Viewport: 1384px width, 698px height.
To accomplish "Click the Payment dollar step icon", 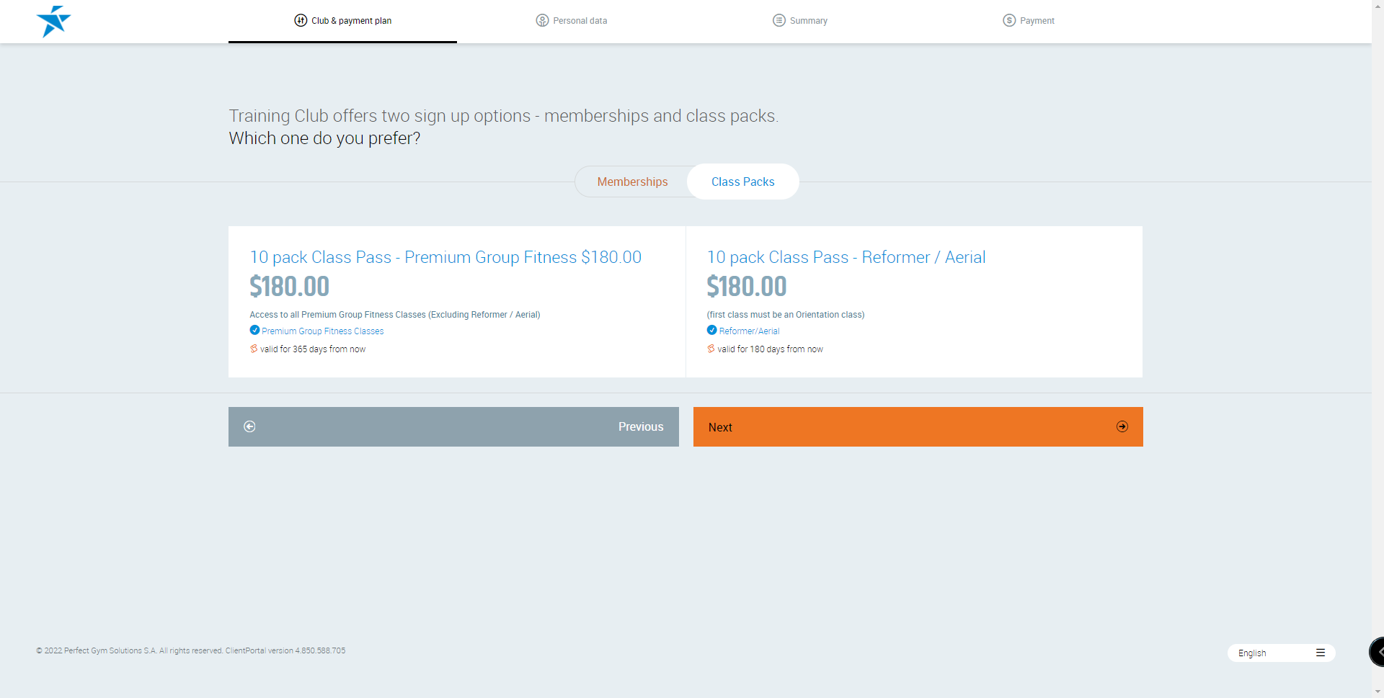I will click(x=1009, y=20).
